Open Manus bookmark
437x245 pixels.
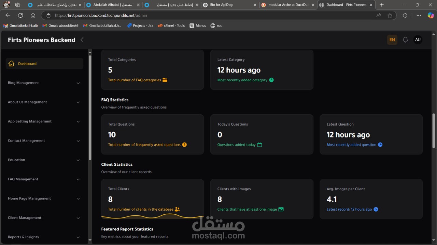click(198, 26)
